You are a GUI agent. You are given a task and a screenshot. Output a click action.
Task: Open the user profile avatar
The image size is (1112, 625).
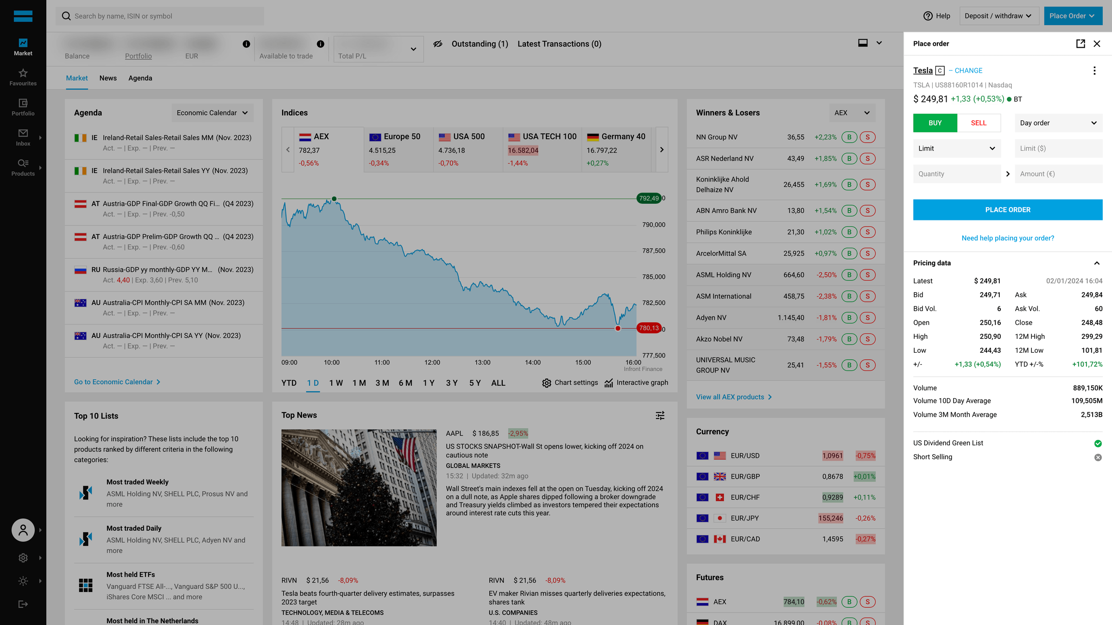pos(23,530)
